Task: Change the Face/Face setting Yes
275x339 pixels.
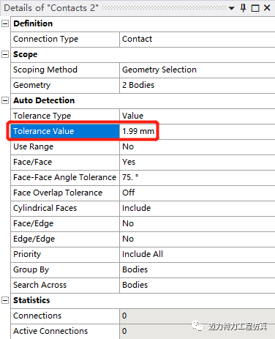Action: pyautogui.click(x=197, y=162)
